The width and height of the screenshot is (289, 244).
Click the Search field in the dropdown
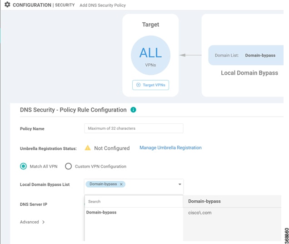point(134,202)
